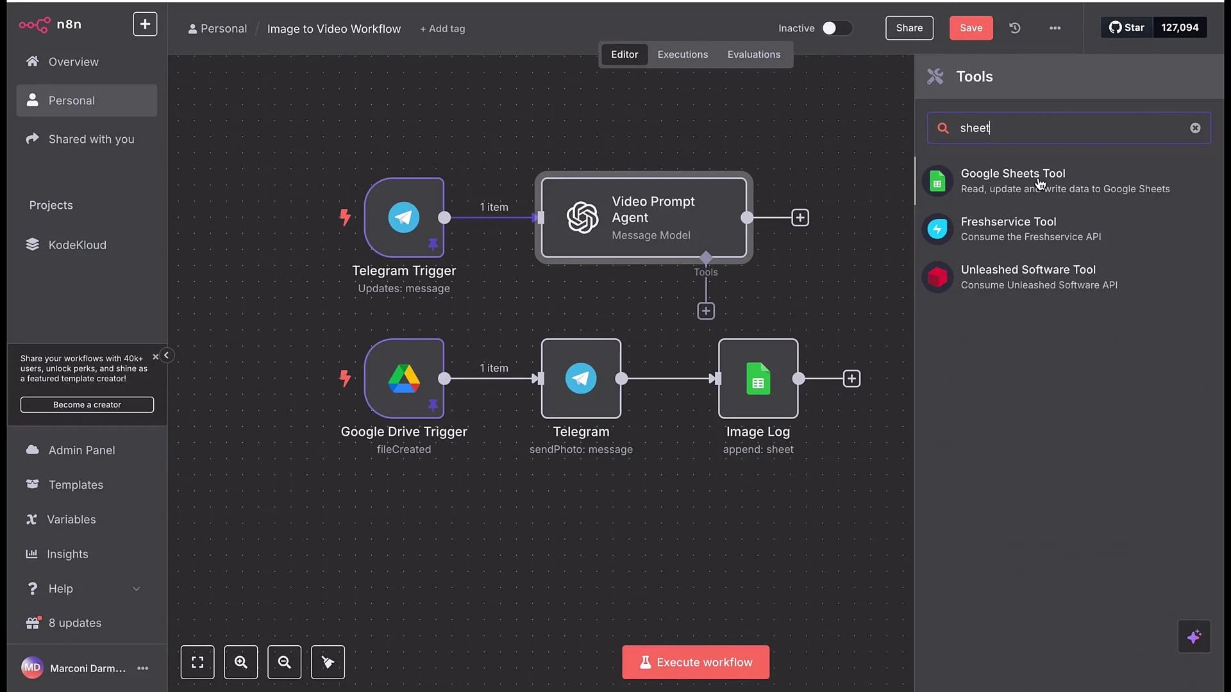Viewport: 1231px width, 692px height.
Task: Click the plus button beside n8n logo
Action: (145, 24)
